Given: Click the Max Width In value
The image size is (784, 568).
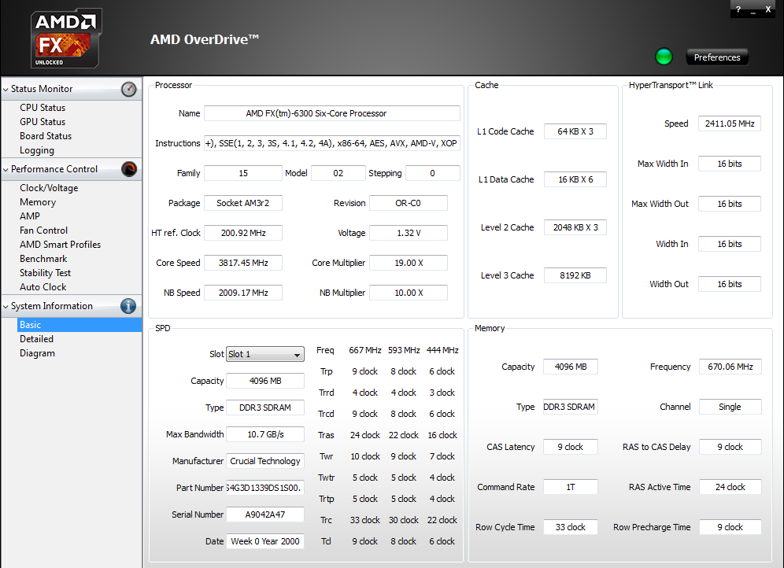Looking at the screenshot, I should [730, 164].
